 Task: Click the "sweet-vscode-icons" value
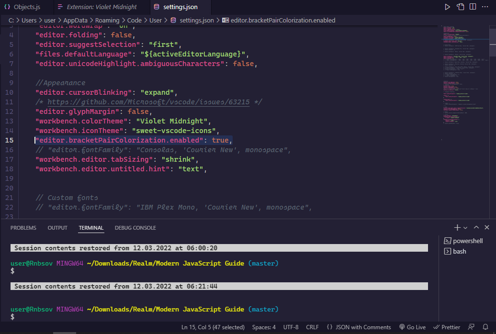174,131
